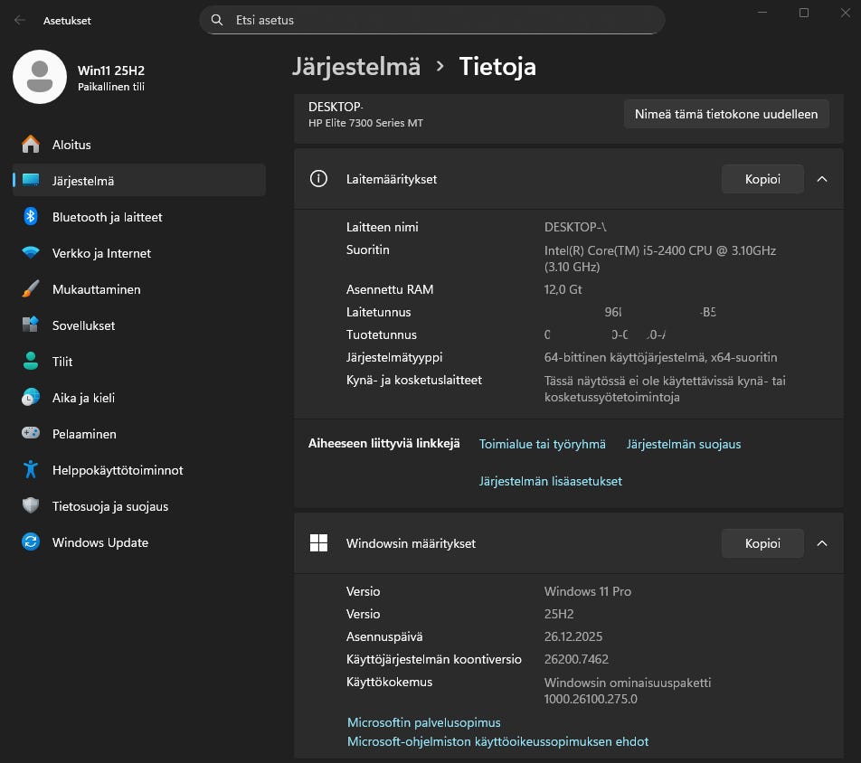Copy device specs with the Kopioi button
The width and height of the screenshot is (861, 763).
[x=762, y=179]
